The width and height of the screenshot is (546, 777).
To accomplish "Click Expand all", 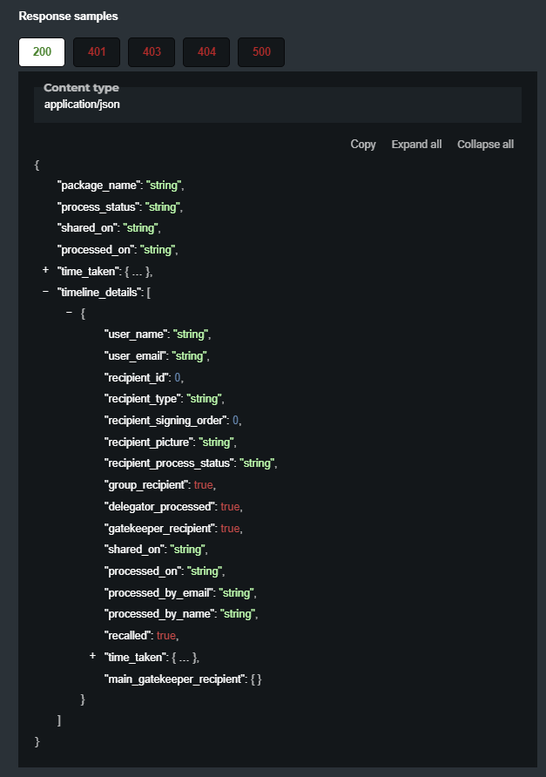I will (416, 144).
